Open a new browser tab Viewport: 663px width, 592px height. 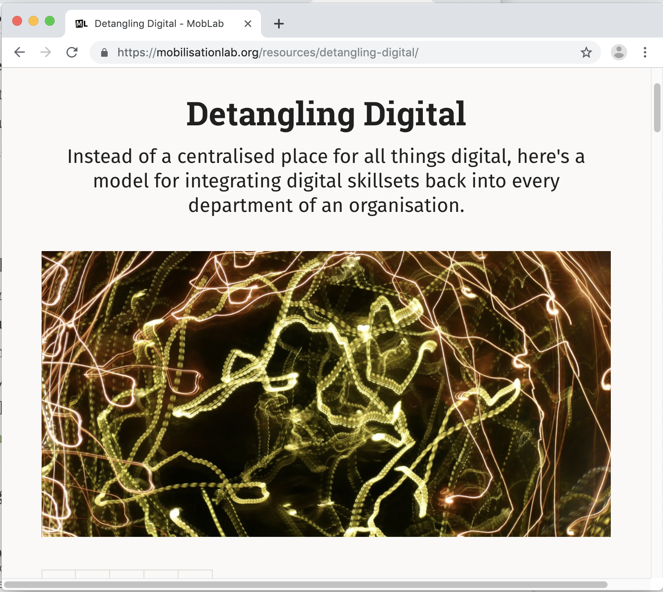pyautogui.click(x=279, y=24)
